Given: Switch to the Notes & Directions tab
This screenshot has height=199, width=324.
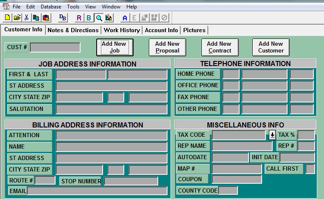Looking at the screenshot, I should click(73, 30).
